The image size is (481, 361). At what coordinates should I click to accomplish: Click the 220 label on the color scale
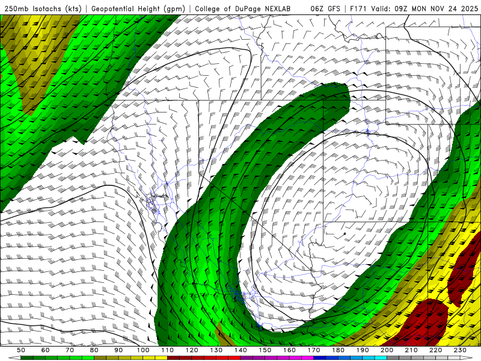(435, 350)
